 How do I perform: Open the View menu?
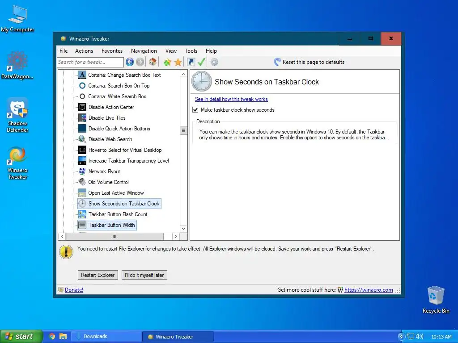point(171,51)
